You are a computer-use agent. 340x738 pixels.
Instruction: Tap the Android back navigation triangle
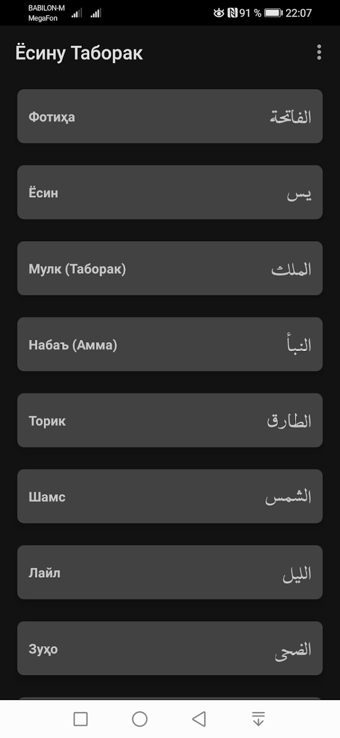tap(199, 719)
